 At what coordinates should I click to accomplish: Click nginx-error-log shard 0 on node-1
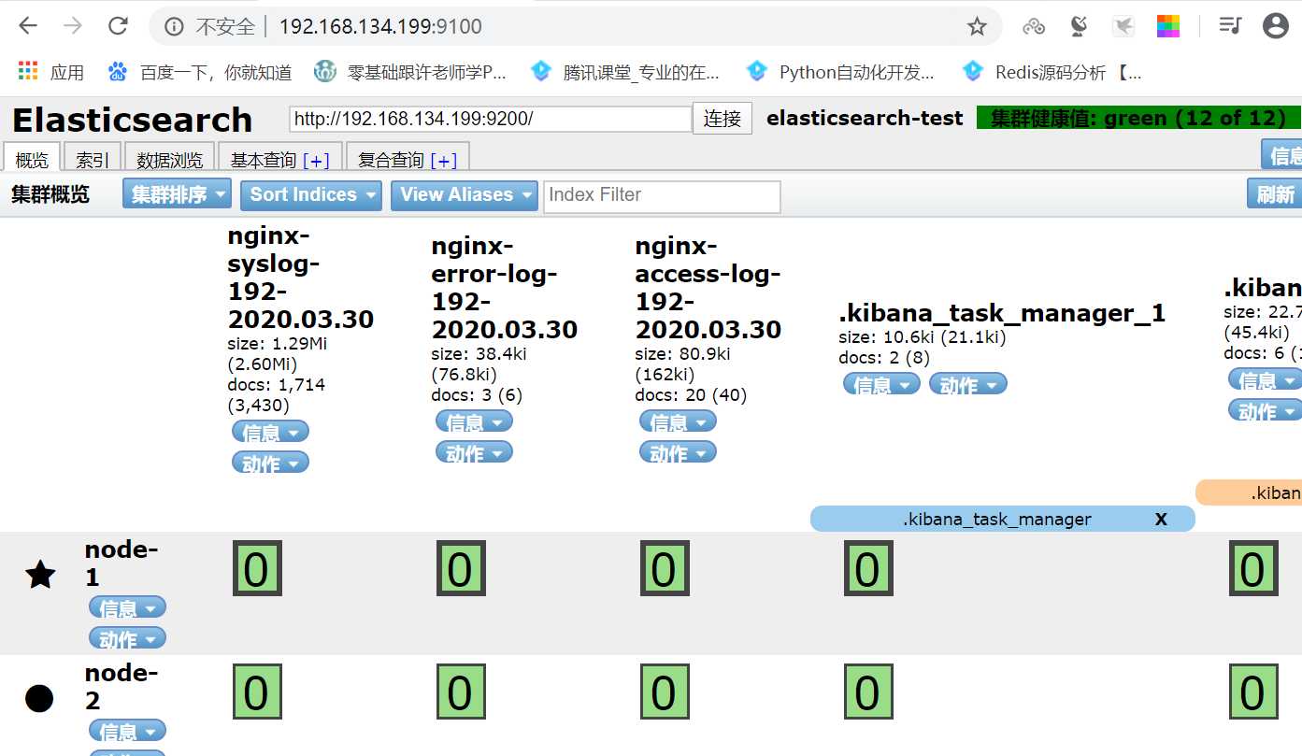[461, 569]
